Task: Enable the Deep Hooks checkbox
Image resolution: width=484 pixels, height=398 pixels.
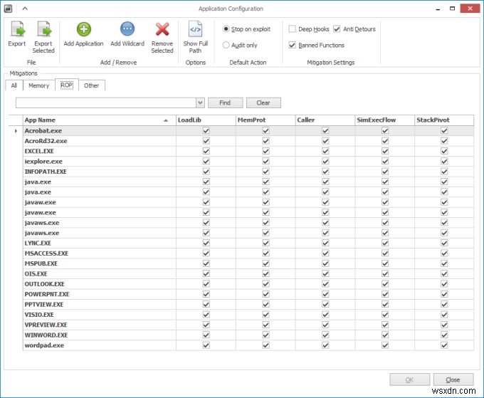Action: pyautogui.click(x=292, y=29)
